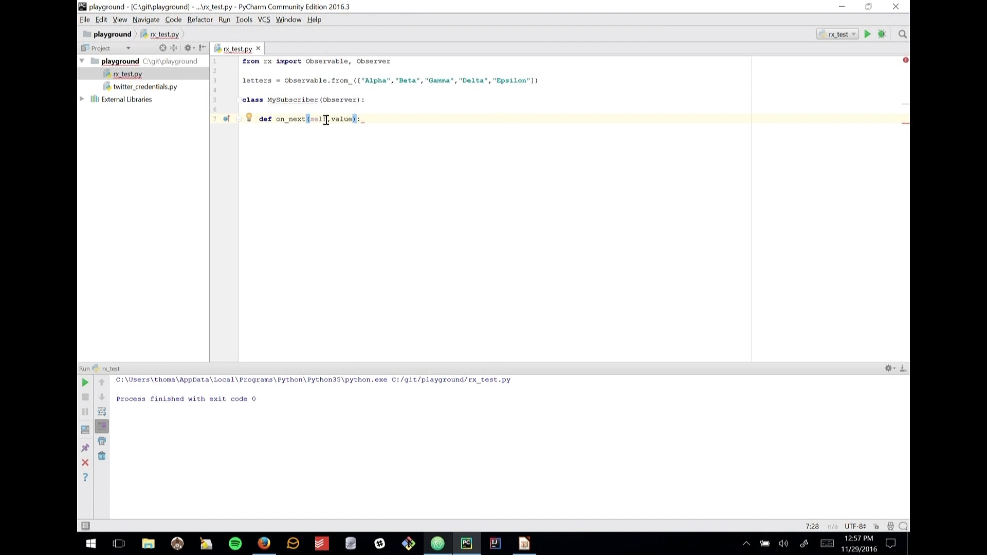Open the python.exe command link in the console

pyautogui.click(x=251, y=380)
